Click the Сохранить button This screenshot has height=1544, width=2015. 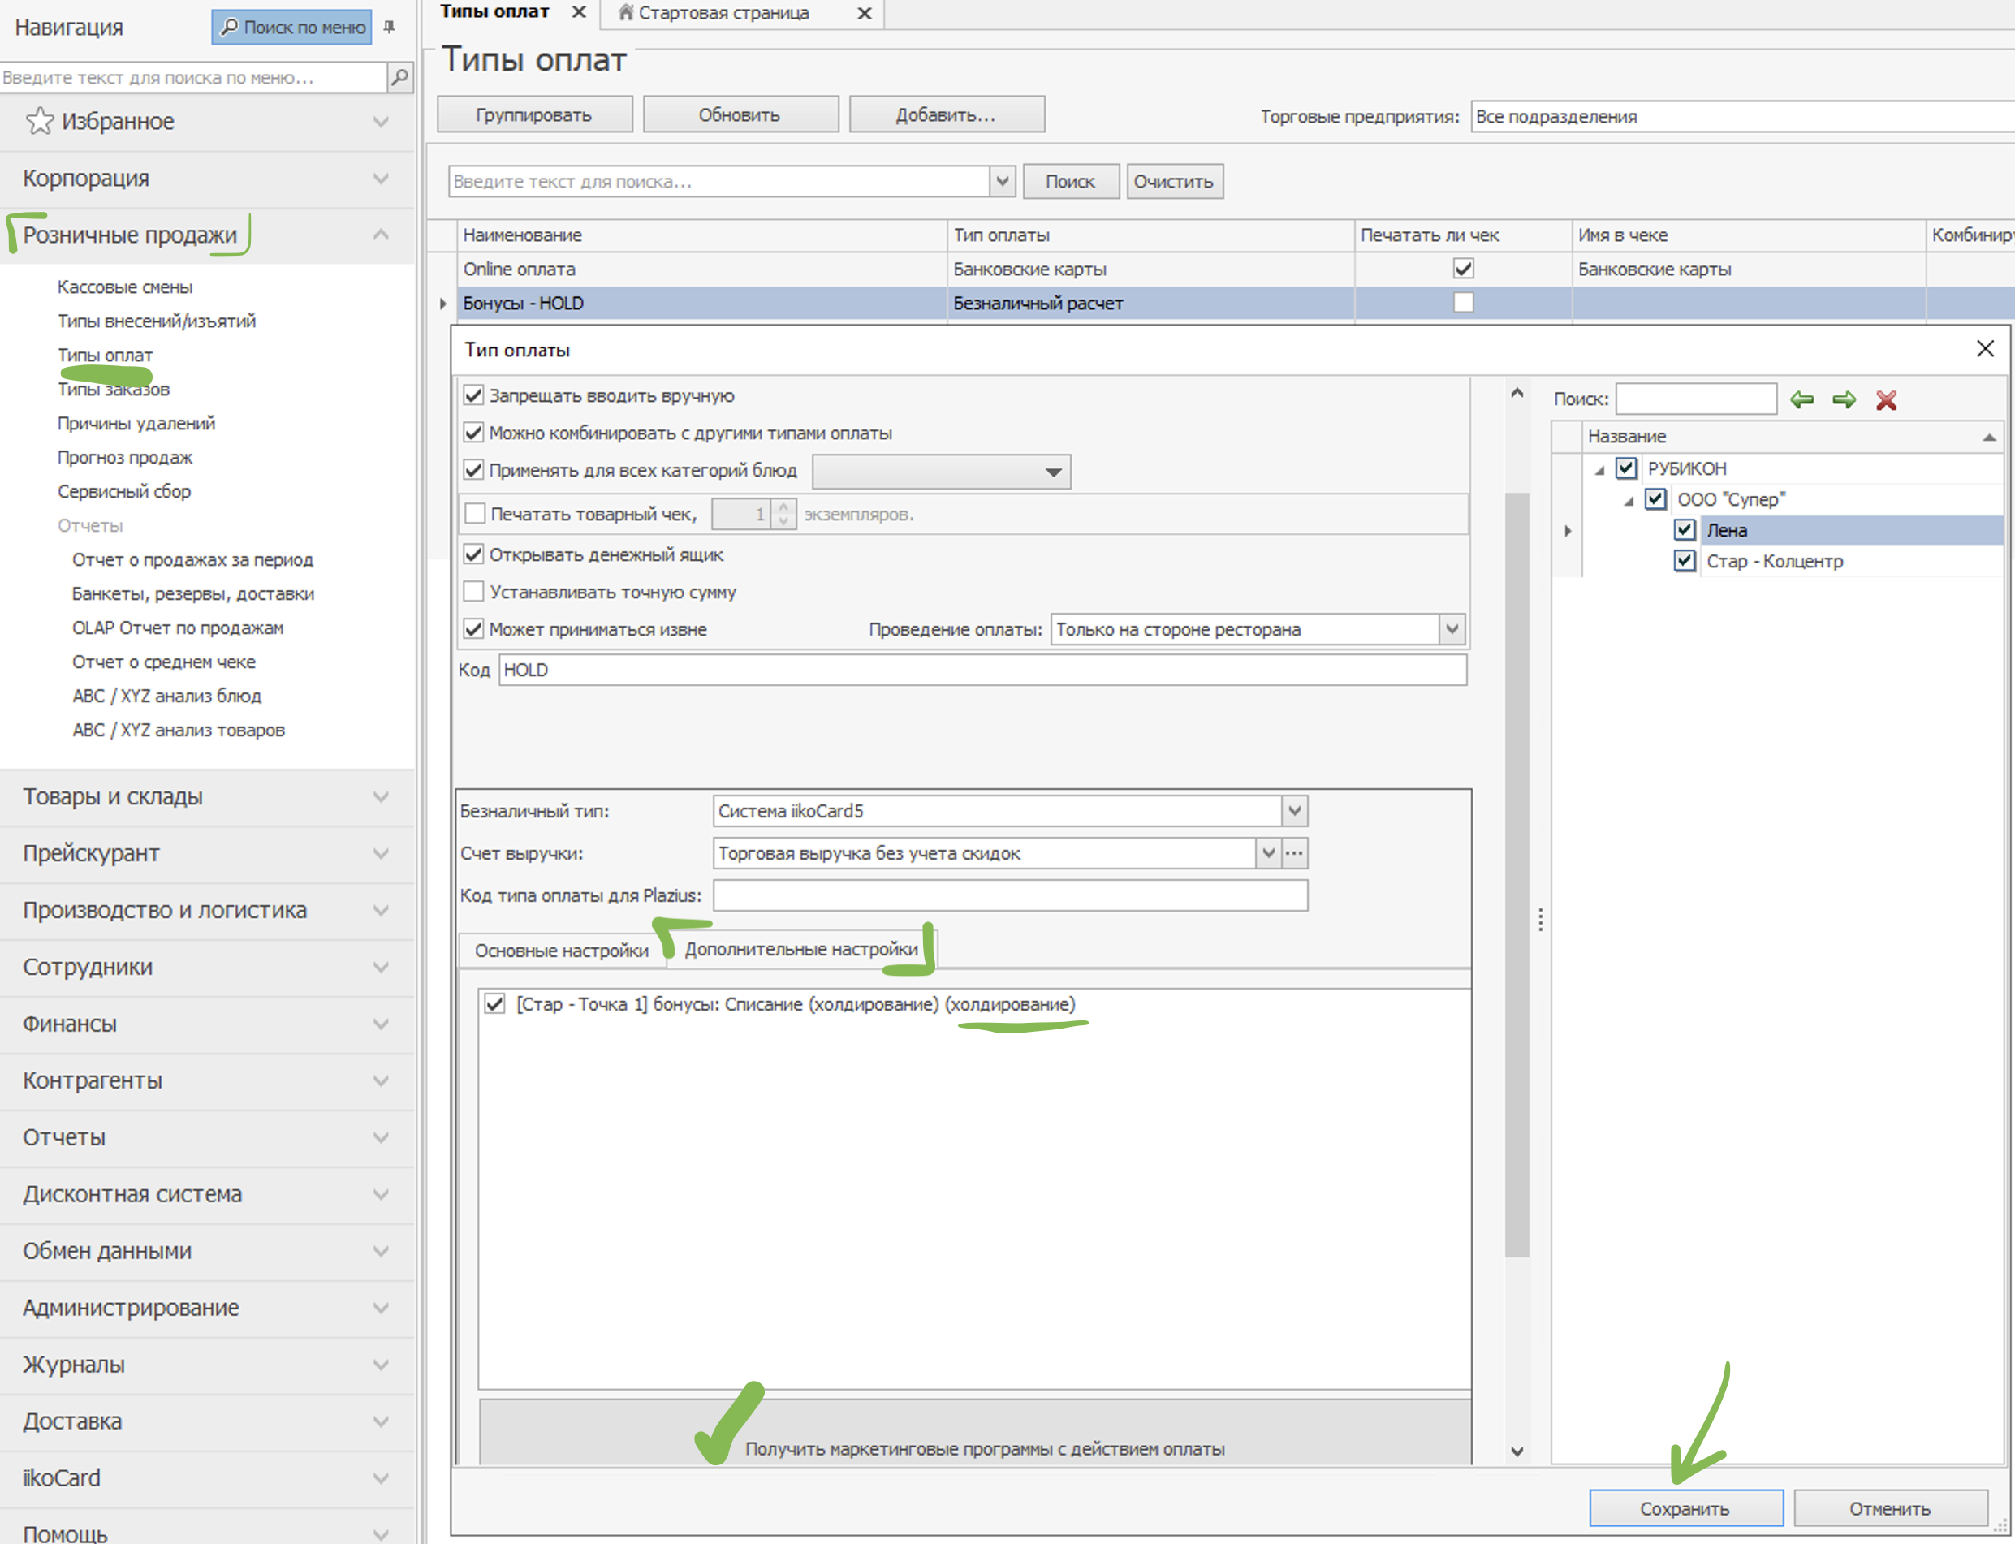point(1685,1509)
